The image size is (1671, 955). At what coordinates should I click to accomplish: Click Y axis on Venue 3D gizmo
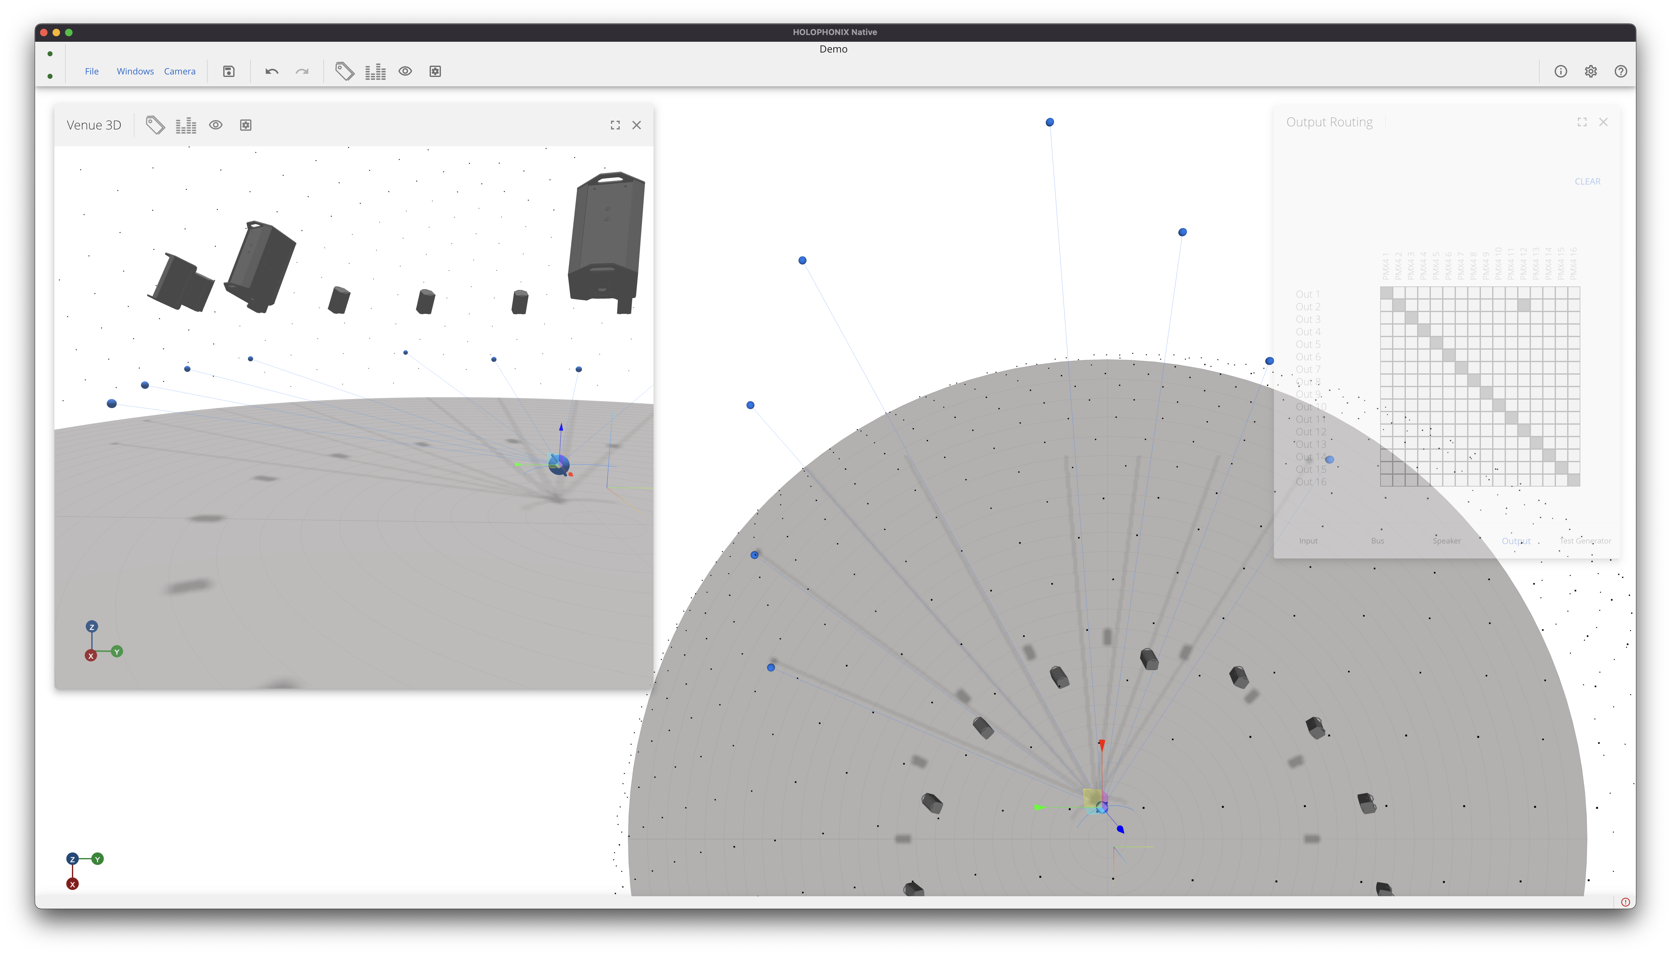(117, 652)
